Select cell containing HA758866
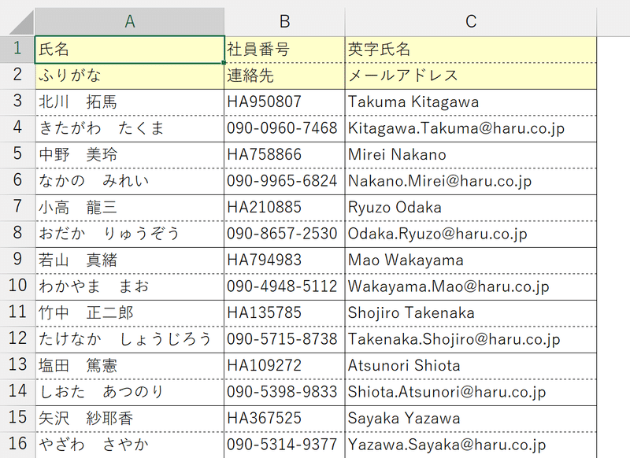The image size is (630, 458). click(284, 155)
